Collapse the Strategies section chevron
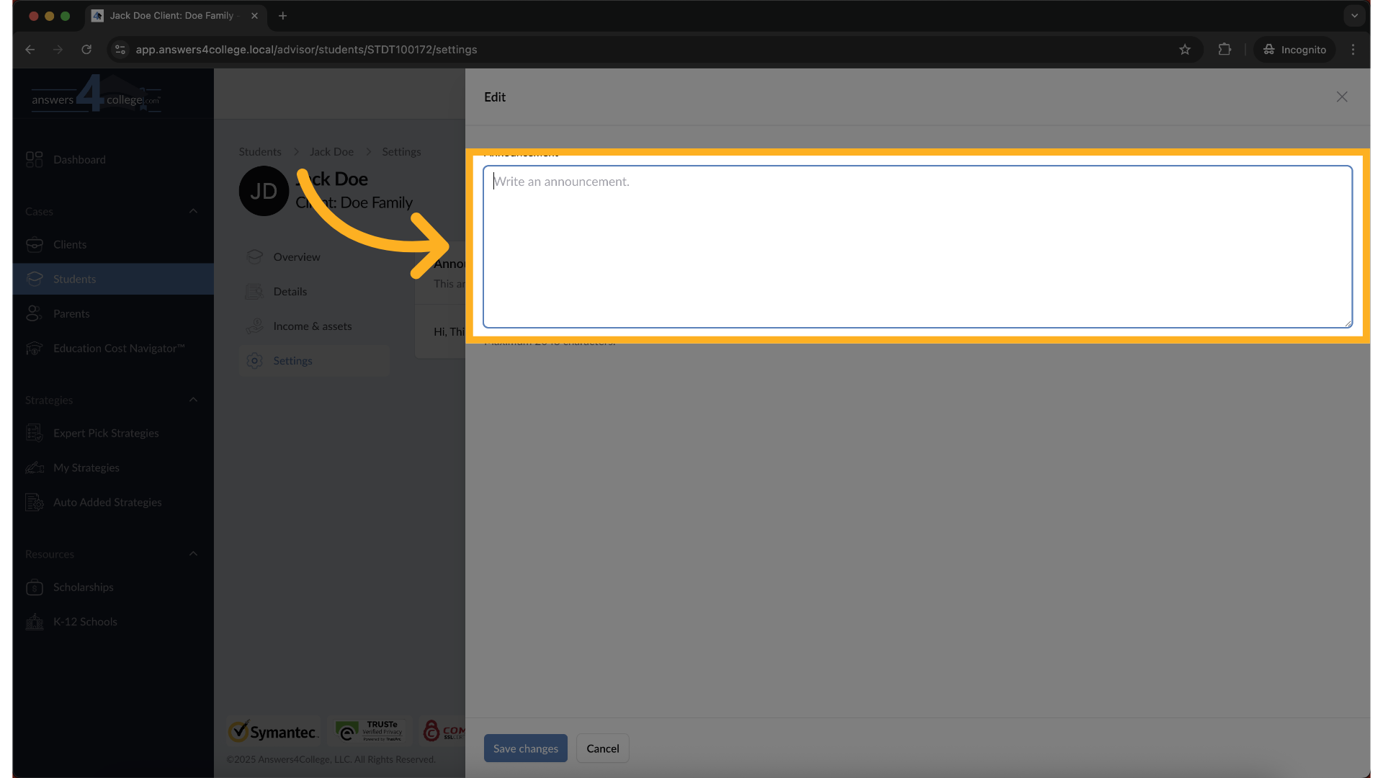The image size is (1383, 778). 193,400
